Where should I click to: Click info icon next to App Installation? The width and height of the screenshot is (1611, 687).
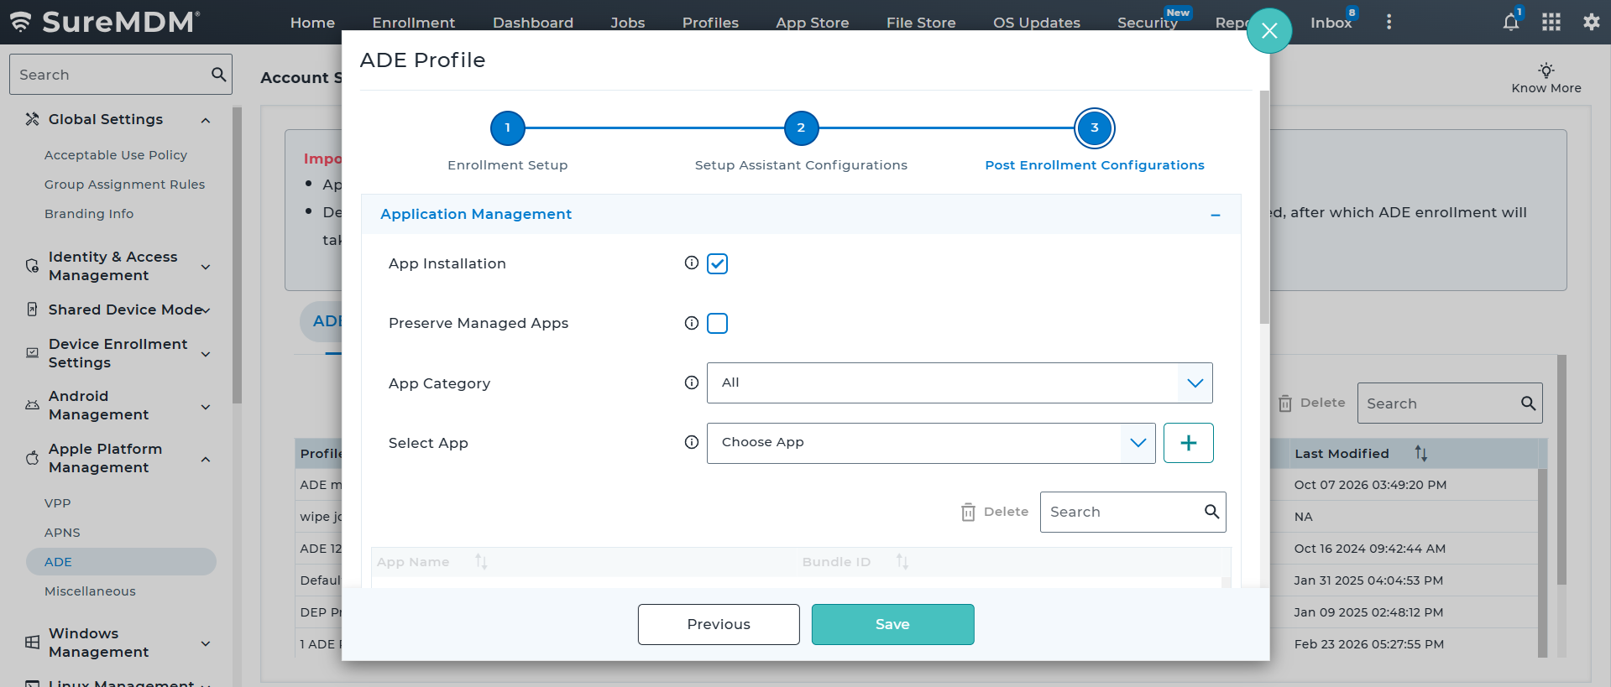tap(691, 263)
